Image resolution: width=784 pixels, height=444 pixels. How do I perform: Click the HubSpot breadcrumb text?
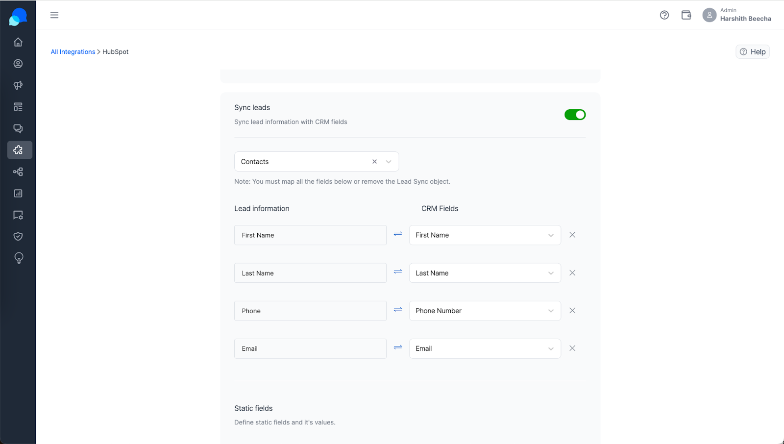tap(116, 52)
